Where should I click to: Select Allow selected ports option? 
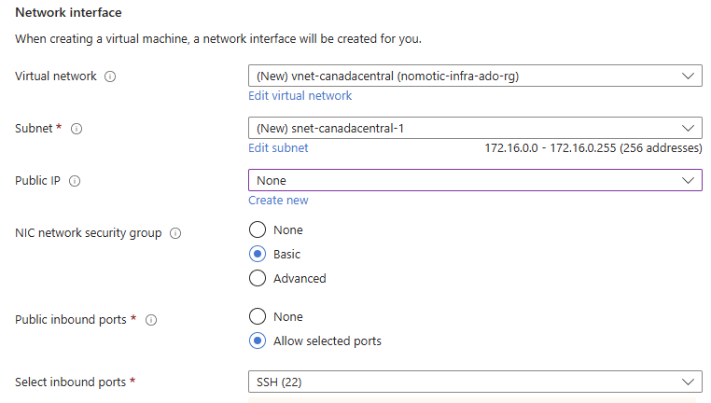[258, 340]
